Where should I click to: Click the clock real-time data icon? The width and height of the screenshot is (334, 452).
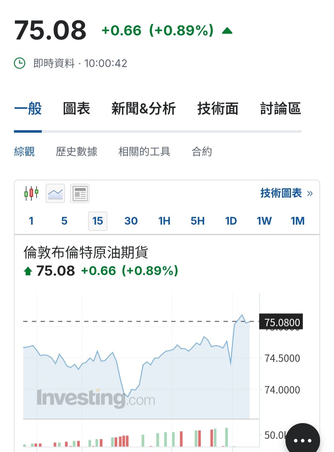[20, 63]
